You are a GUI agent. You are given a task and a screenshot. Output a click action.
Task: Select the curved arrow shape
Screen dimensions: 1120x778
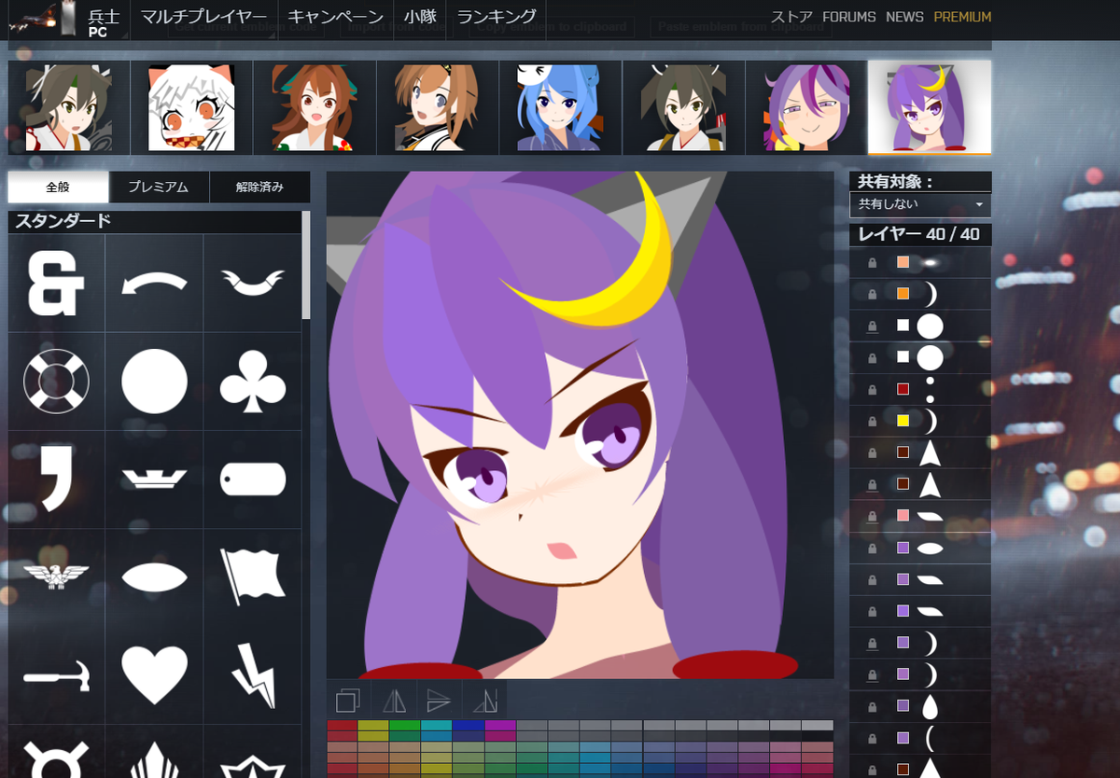pos(154,283)
